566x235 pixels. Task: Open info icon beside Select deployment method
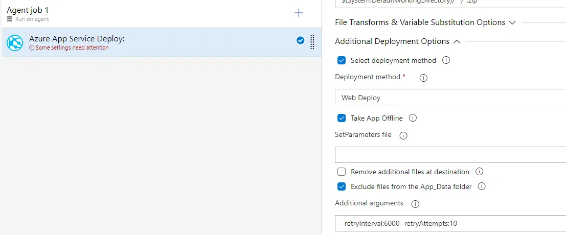click(446, 60)
